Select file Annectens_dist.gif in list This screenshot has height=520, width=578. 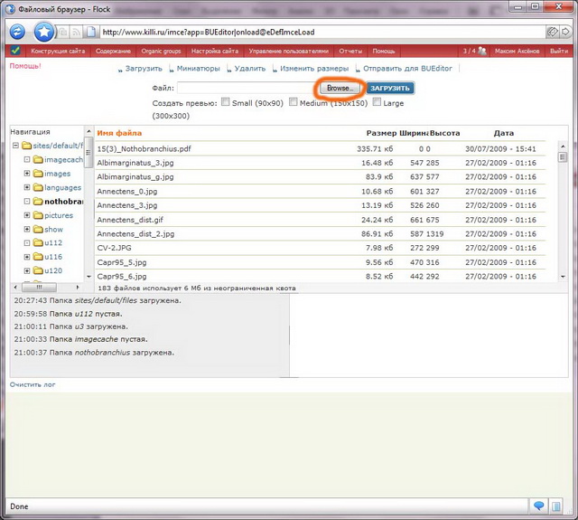[x=130, y=220]
